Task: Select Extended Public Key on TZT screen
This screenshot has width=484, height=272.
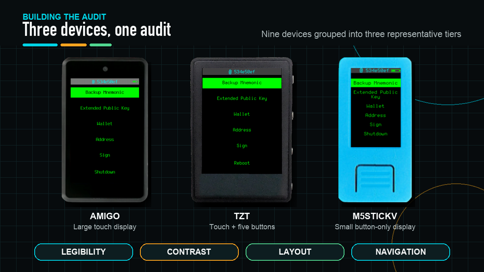Action: (x=242, y=98)
